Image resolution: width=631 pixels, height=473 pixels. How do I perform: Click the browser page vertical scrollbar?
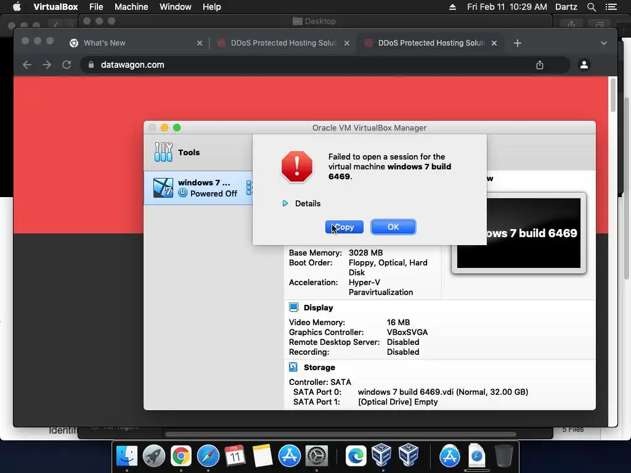click(613, 95)
